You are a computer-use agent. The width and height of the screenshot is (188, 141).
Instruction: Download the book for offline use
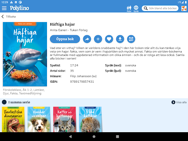[x=120, y=39]
